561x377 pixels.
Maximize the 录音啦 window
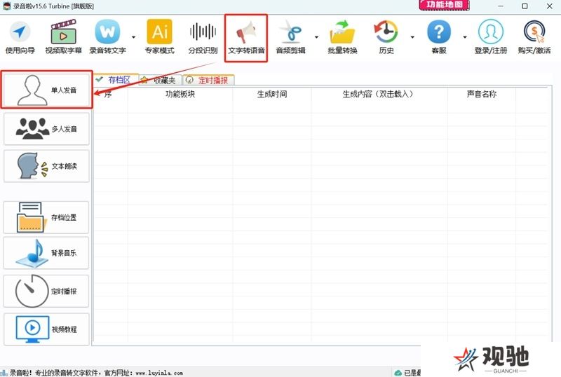point(525,6)
